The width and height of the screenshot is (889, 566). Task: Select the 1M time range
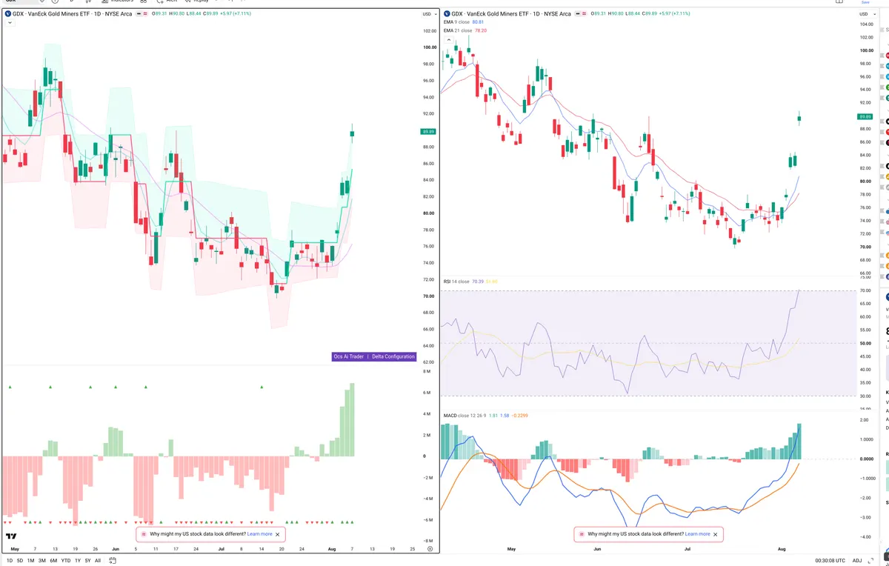pos(30,561)
